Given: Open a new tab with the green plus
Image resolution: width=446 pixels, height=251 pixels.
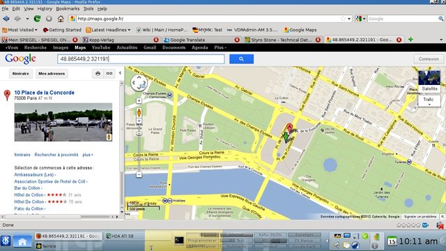Looking at the screenshot, I should (x=410, y=39).
